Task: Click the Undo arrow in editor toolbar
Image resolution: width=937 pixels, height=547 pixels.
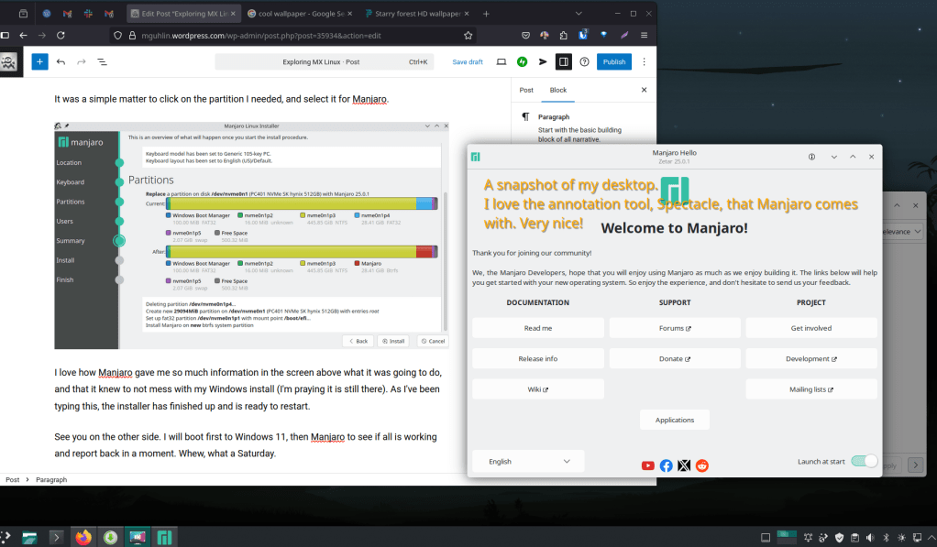Action: 61,61
